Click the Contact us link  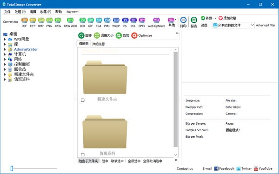(x=185, y=168)
